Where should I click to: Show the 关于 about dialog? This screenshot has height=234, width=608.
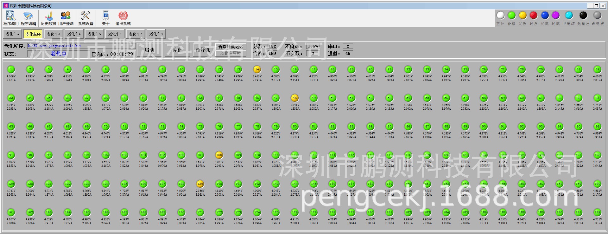click(106, 18)
